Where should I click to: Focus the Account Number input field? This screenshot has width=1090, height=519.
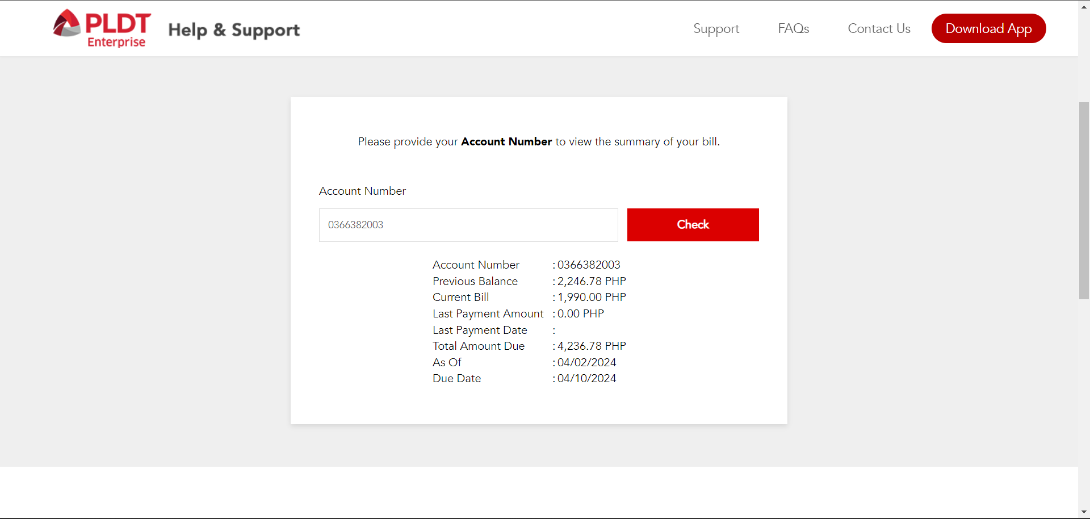(x=468, y=225)
